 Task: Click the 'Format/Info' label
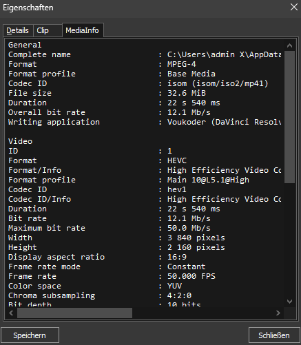coord(34,170)
